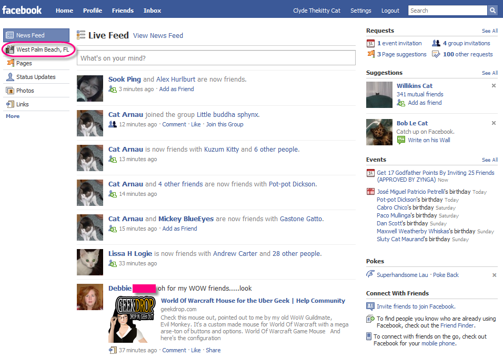
Task: Open the GeekDrop article thumbnail
Action: click(x=132, y=320)
